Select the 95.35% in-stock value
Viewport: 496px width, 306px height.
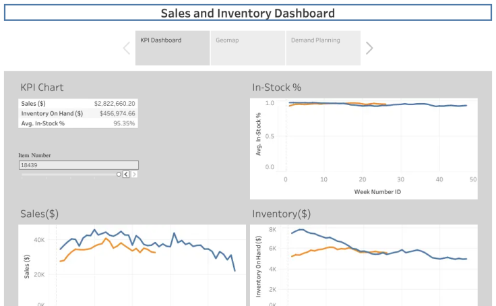(124, 123)
